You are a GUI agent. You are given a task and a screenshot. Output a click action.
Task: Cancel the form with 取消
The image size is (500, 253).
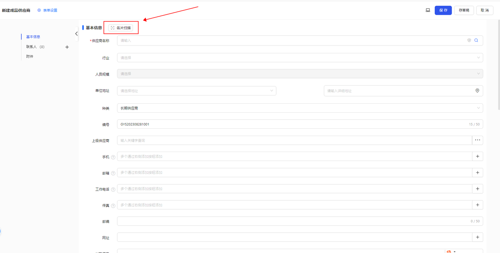pos(485,10)
